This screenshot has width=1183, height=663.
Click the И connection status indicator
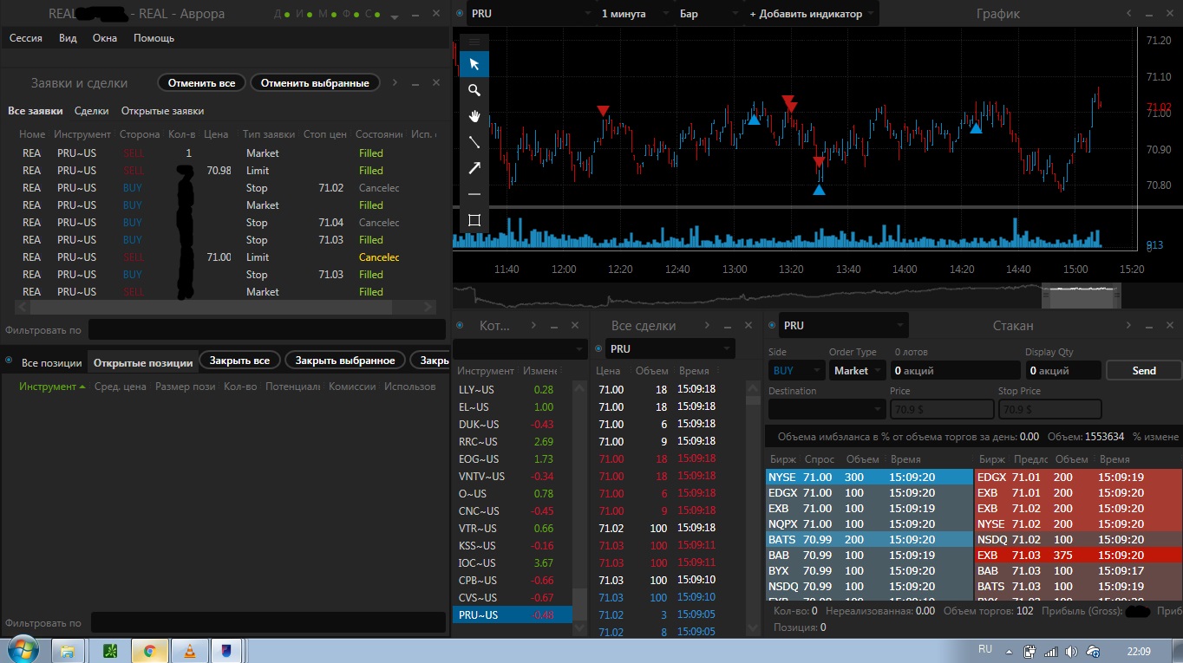pos(305,14)
